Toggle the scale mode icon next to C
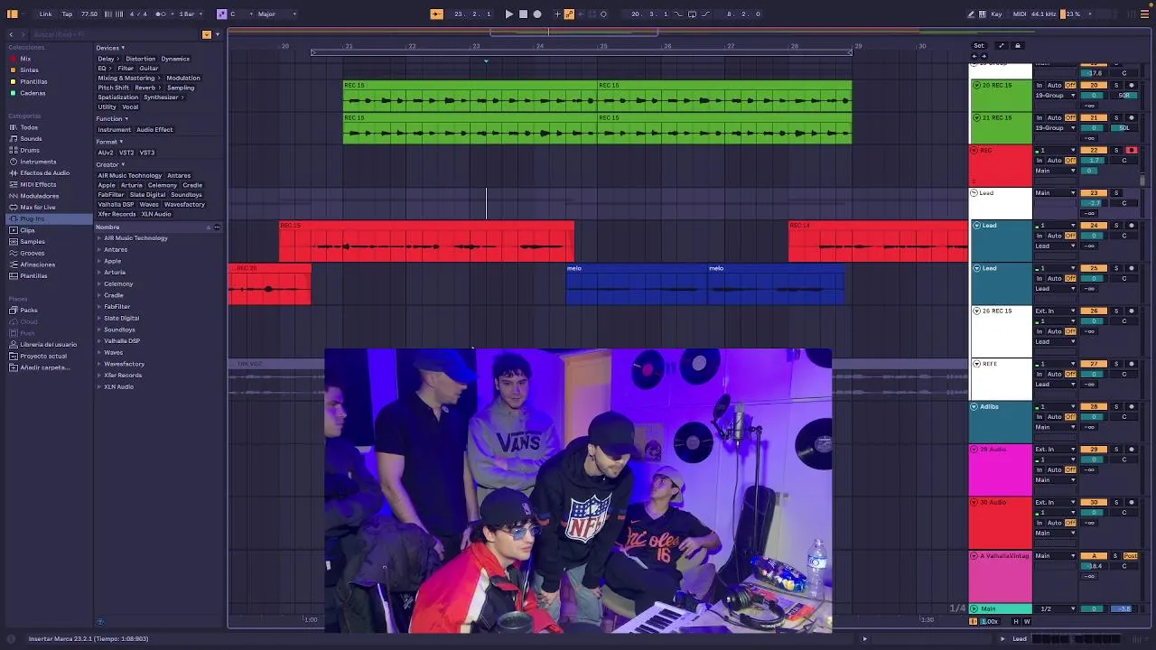1156x650 pixels. tap(221, 14)
